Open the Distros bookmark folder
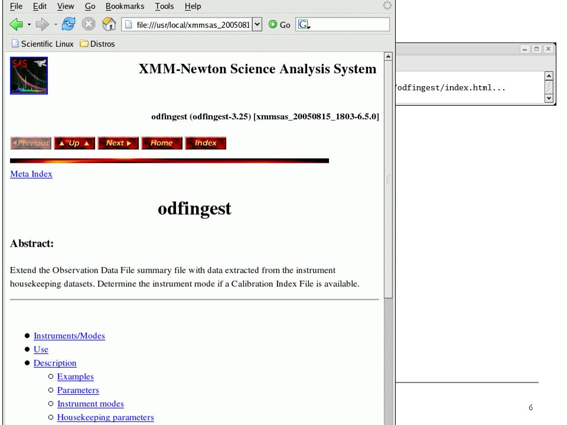Viewport: 567px width, 425px height. (97, 44)
